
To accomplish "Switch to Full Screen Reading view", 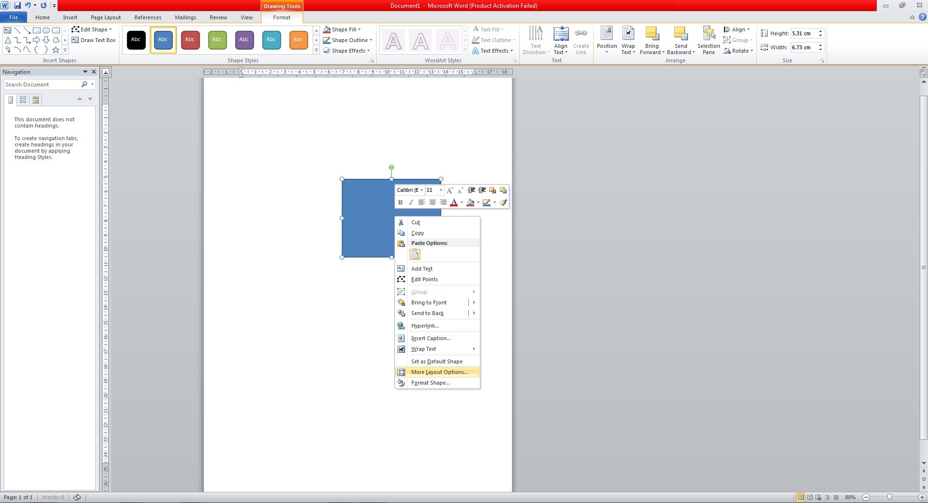I will click(810, 497).
